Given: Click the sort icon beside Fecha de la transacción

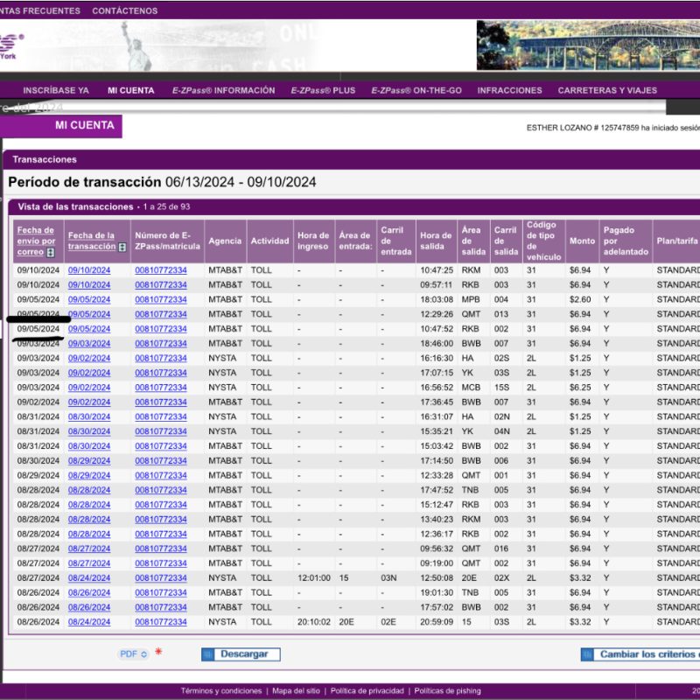Looking at the screenshot, I should (122, 247).
